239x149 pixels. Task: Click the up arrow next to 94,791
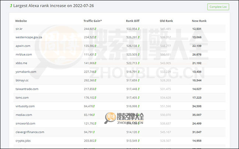[x=94, y=132]
